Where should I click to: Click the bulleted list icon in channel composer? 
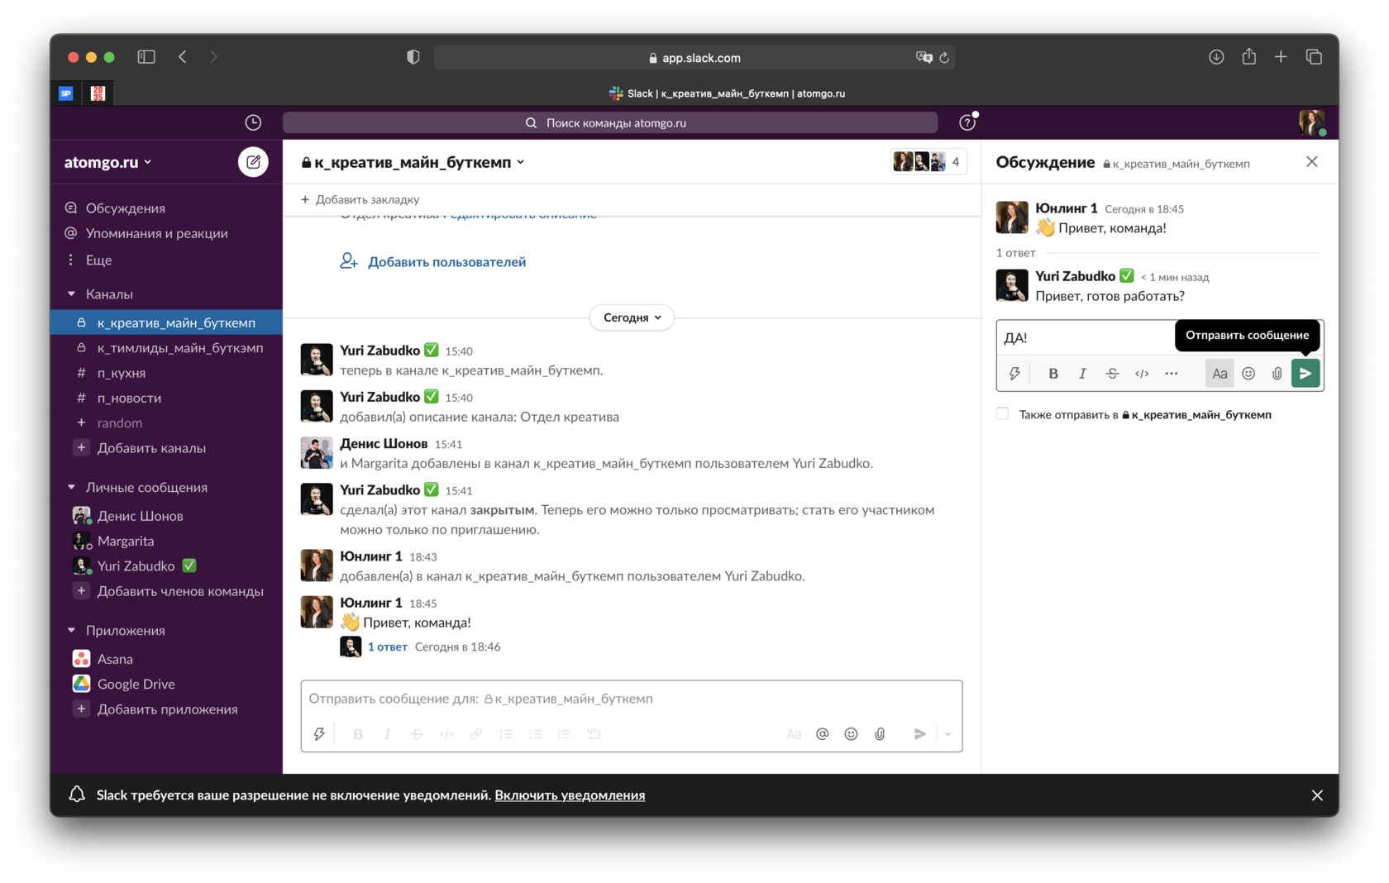[x=536, y=734]
